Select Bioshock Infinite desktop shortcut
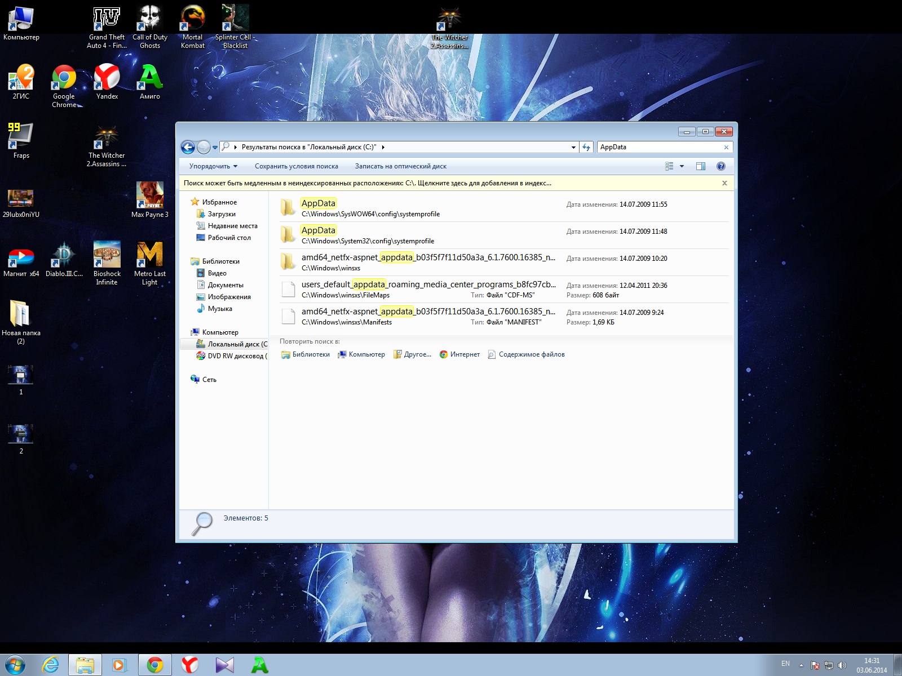The height and width of the screenshot is (676, 902). pyautogui.click(x=107, y=264)
